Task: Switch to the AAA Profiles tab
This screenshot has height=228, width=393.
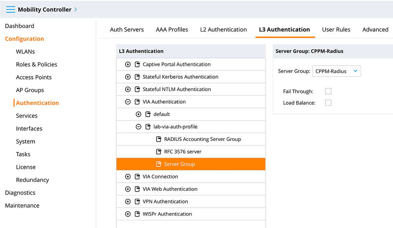Action: [172, 30]
